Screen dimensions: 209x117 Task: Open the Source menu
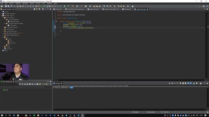coord(11,4)
